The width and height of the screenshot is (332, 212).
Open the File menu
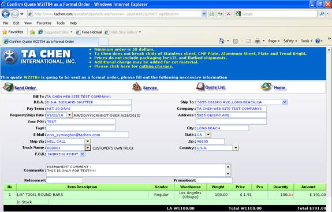tap(6, 23)
